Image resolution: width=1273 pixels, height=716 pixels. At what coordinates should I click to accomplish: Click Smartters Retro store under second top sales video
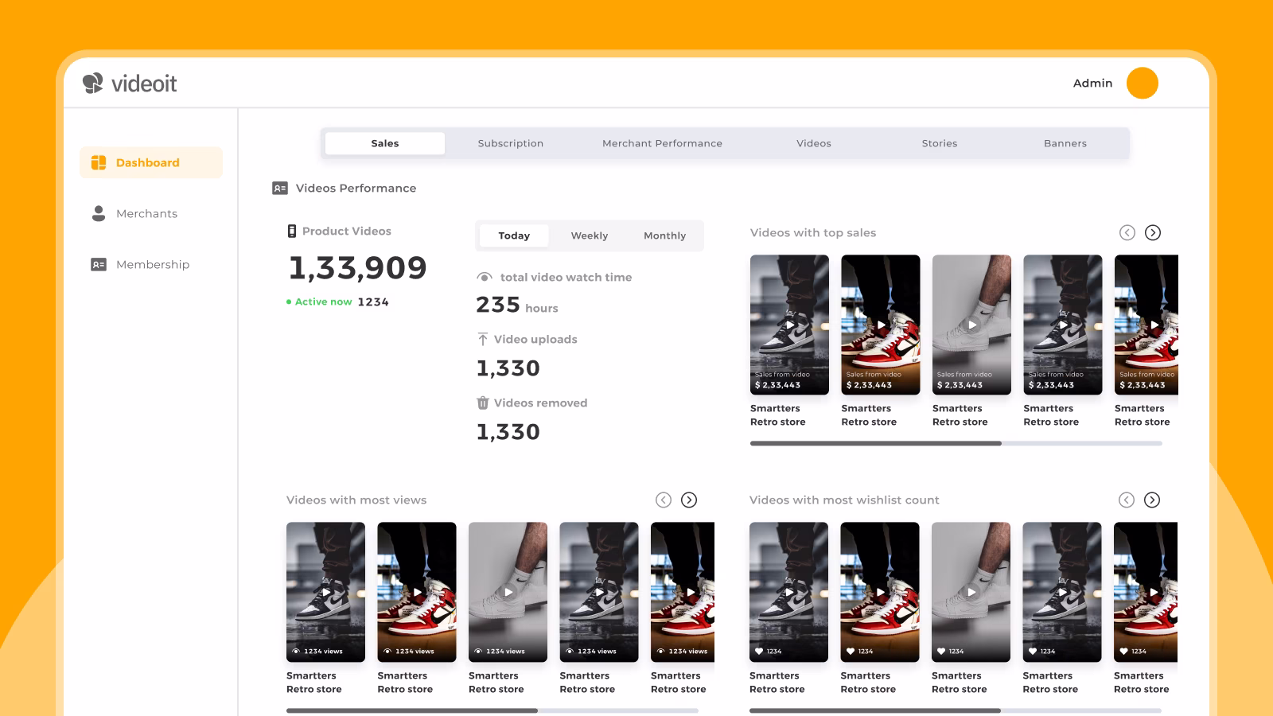(x=869, y=415)
